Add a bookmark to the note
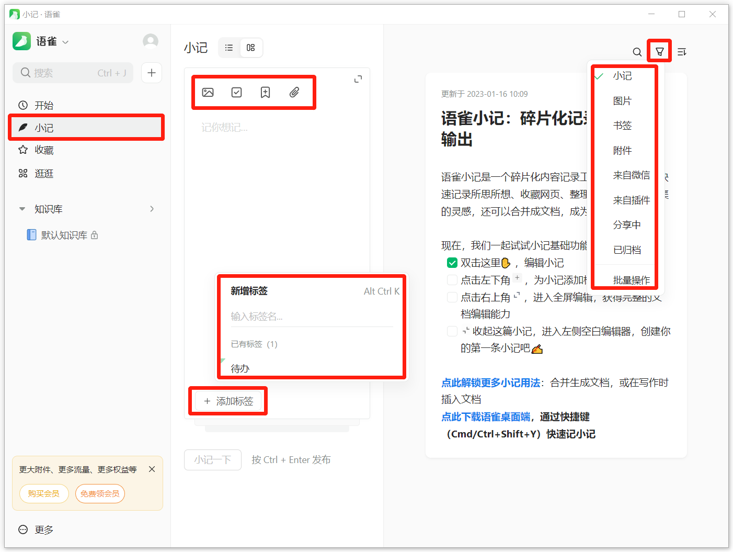 tap(266, 93)
